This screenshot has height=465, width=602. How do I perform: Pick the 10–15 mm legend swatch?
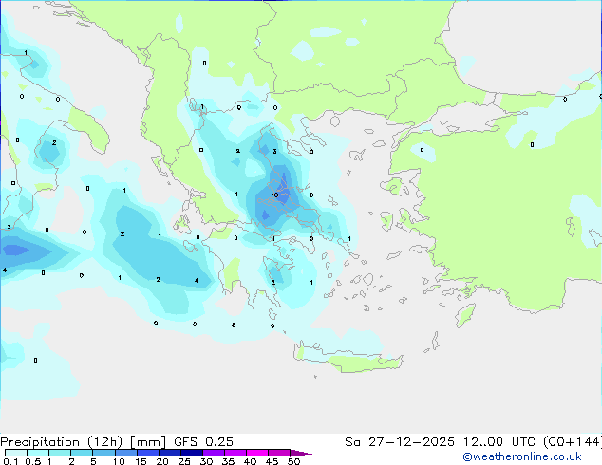tap(126, 453)
